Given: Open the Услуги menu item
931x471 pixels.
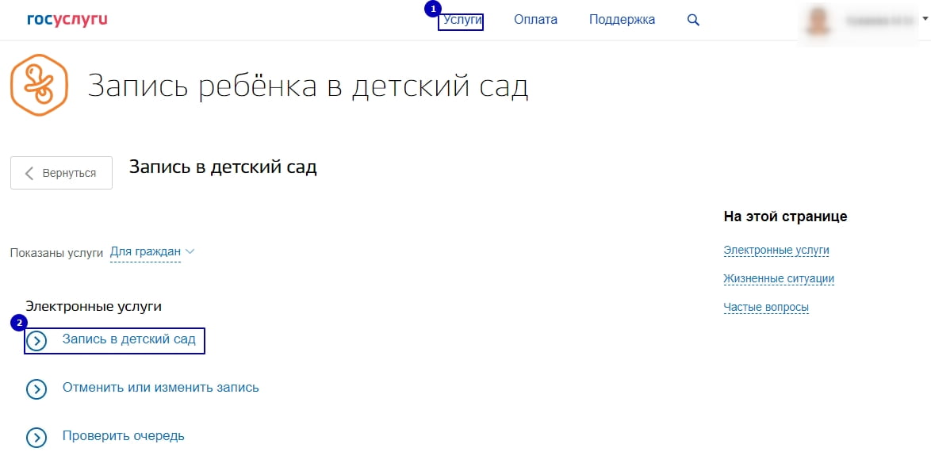Looking at the screenshot, I should 462,20.
